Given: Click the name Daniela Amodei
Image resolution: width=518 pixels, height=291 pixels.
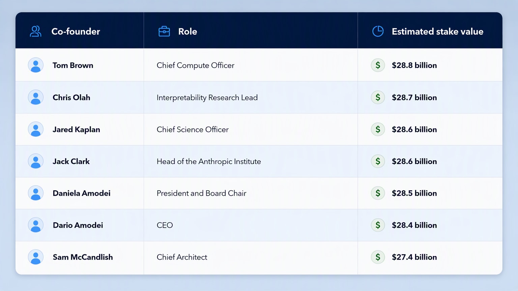Looking at the screenshot, I should point(82,193).
